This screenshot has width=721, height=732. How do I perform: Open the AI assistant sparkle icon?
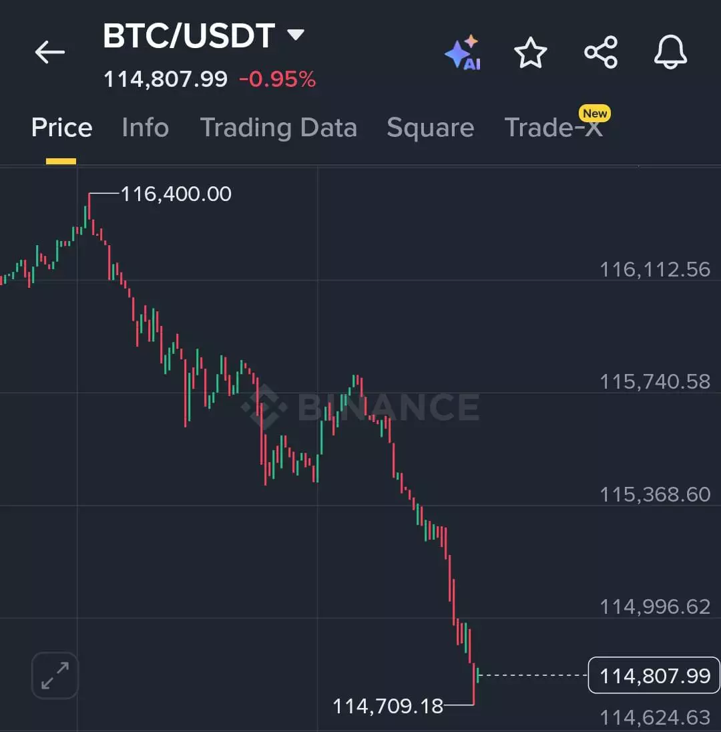click(463, 52)
